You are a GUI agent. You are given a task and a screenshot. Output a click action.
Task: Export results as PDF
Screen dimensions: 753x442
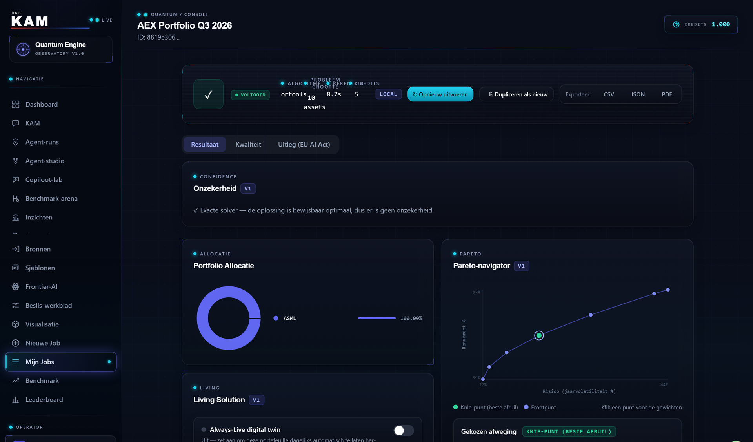click(667, 94)
